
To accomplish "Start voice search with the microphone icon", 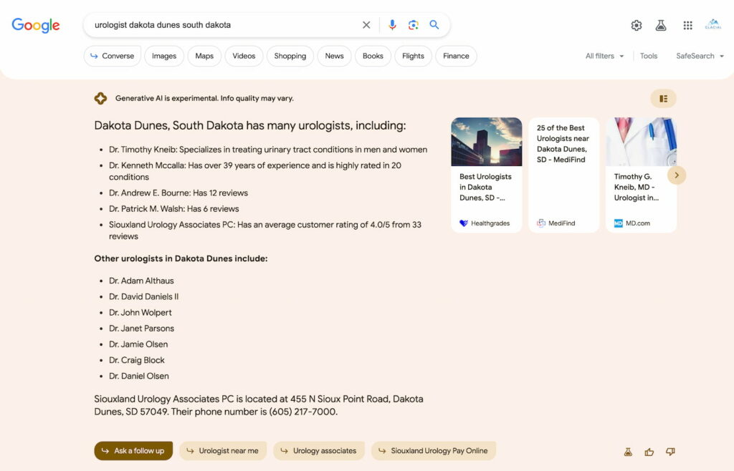I will pos(392,25).
